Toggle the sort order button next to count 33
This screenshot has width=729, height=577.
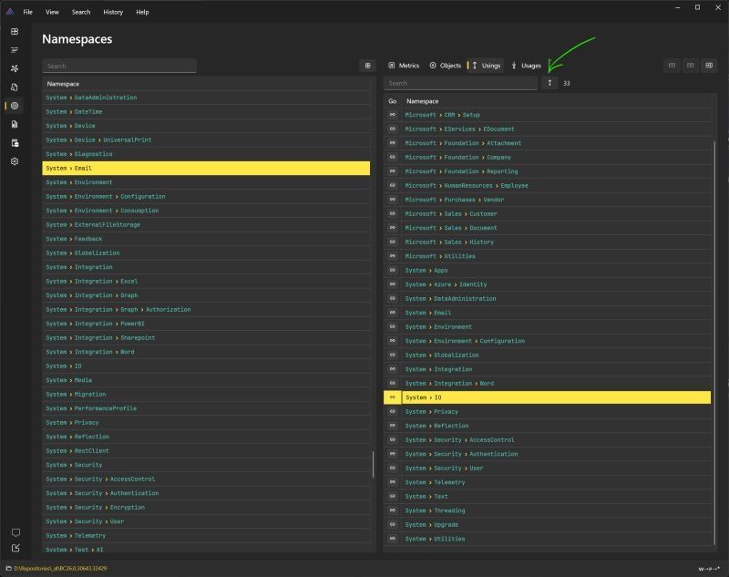[x=549, y=83]
